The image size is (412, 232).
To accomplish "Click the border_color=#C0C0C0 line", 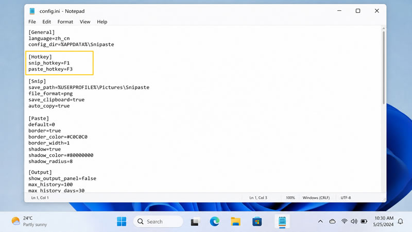I will pos(58,137).
